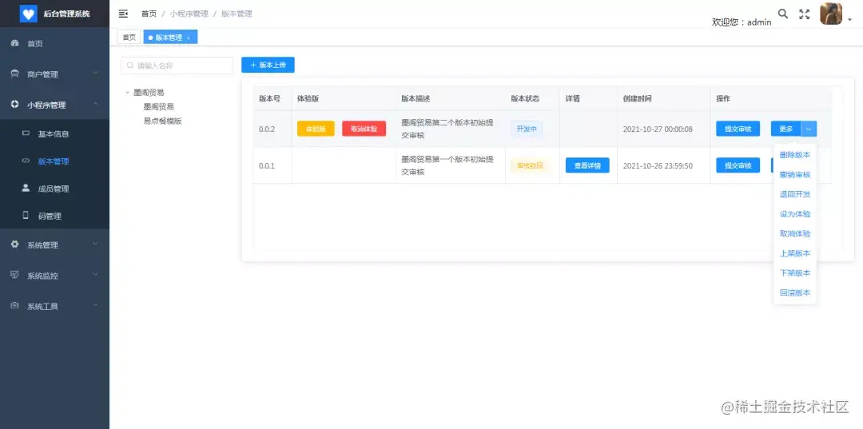Screen dimensions: 863x429
Task: Click 查看详情 for version 0.0.1
Action: click(x=587, y=165)
